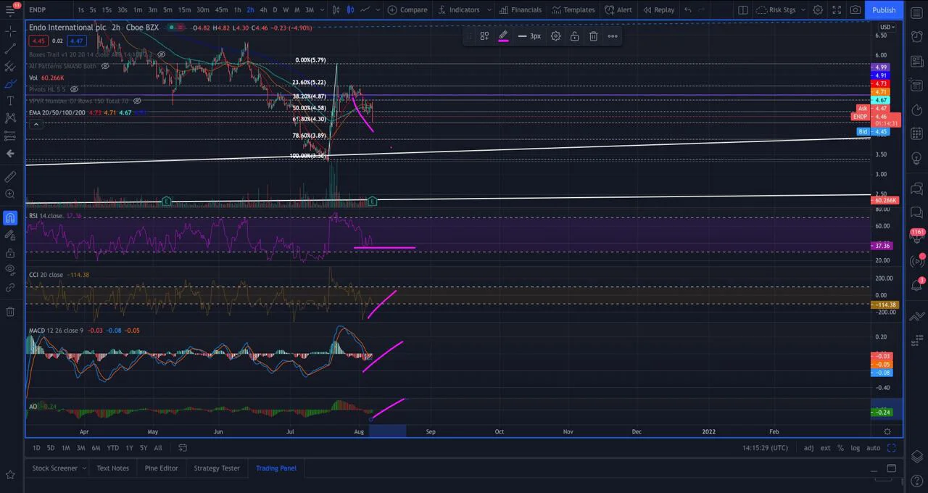Select the ruler measure tool
The height and width of the screenshot is (493, 928).
[10, 176]
